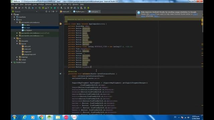
Task: Click the Save All toolbar icon
Action: [16, 8]
